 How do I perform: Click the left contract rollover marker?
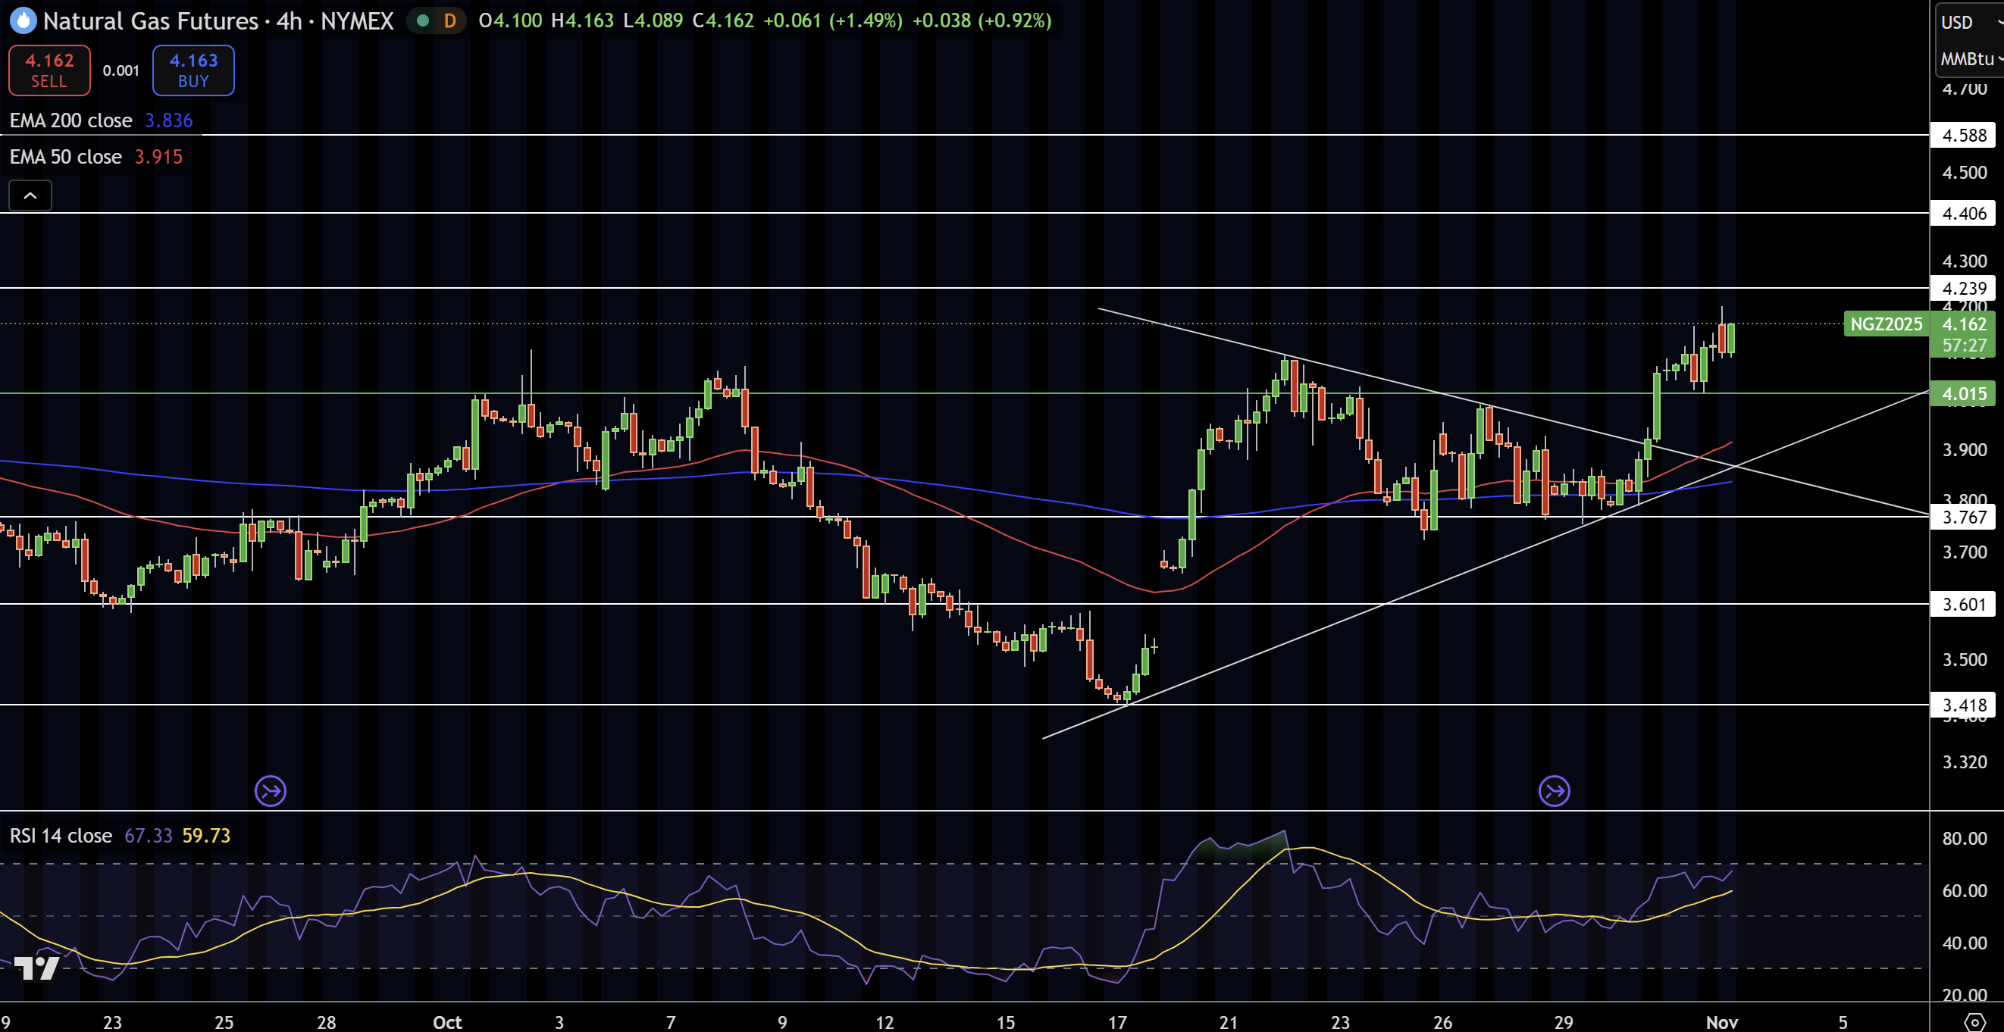coord(271,791)
